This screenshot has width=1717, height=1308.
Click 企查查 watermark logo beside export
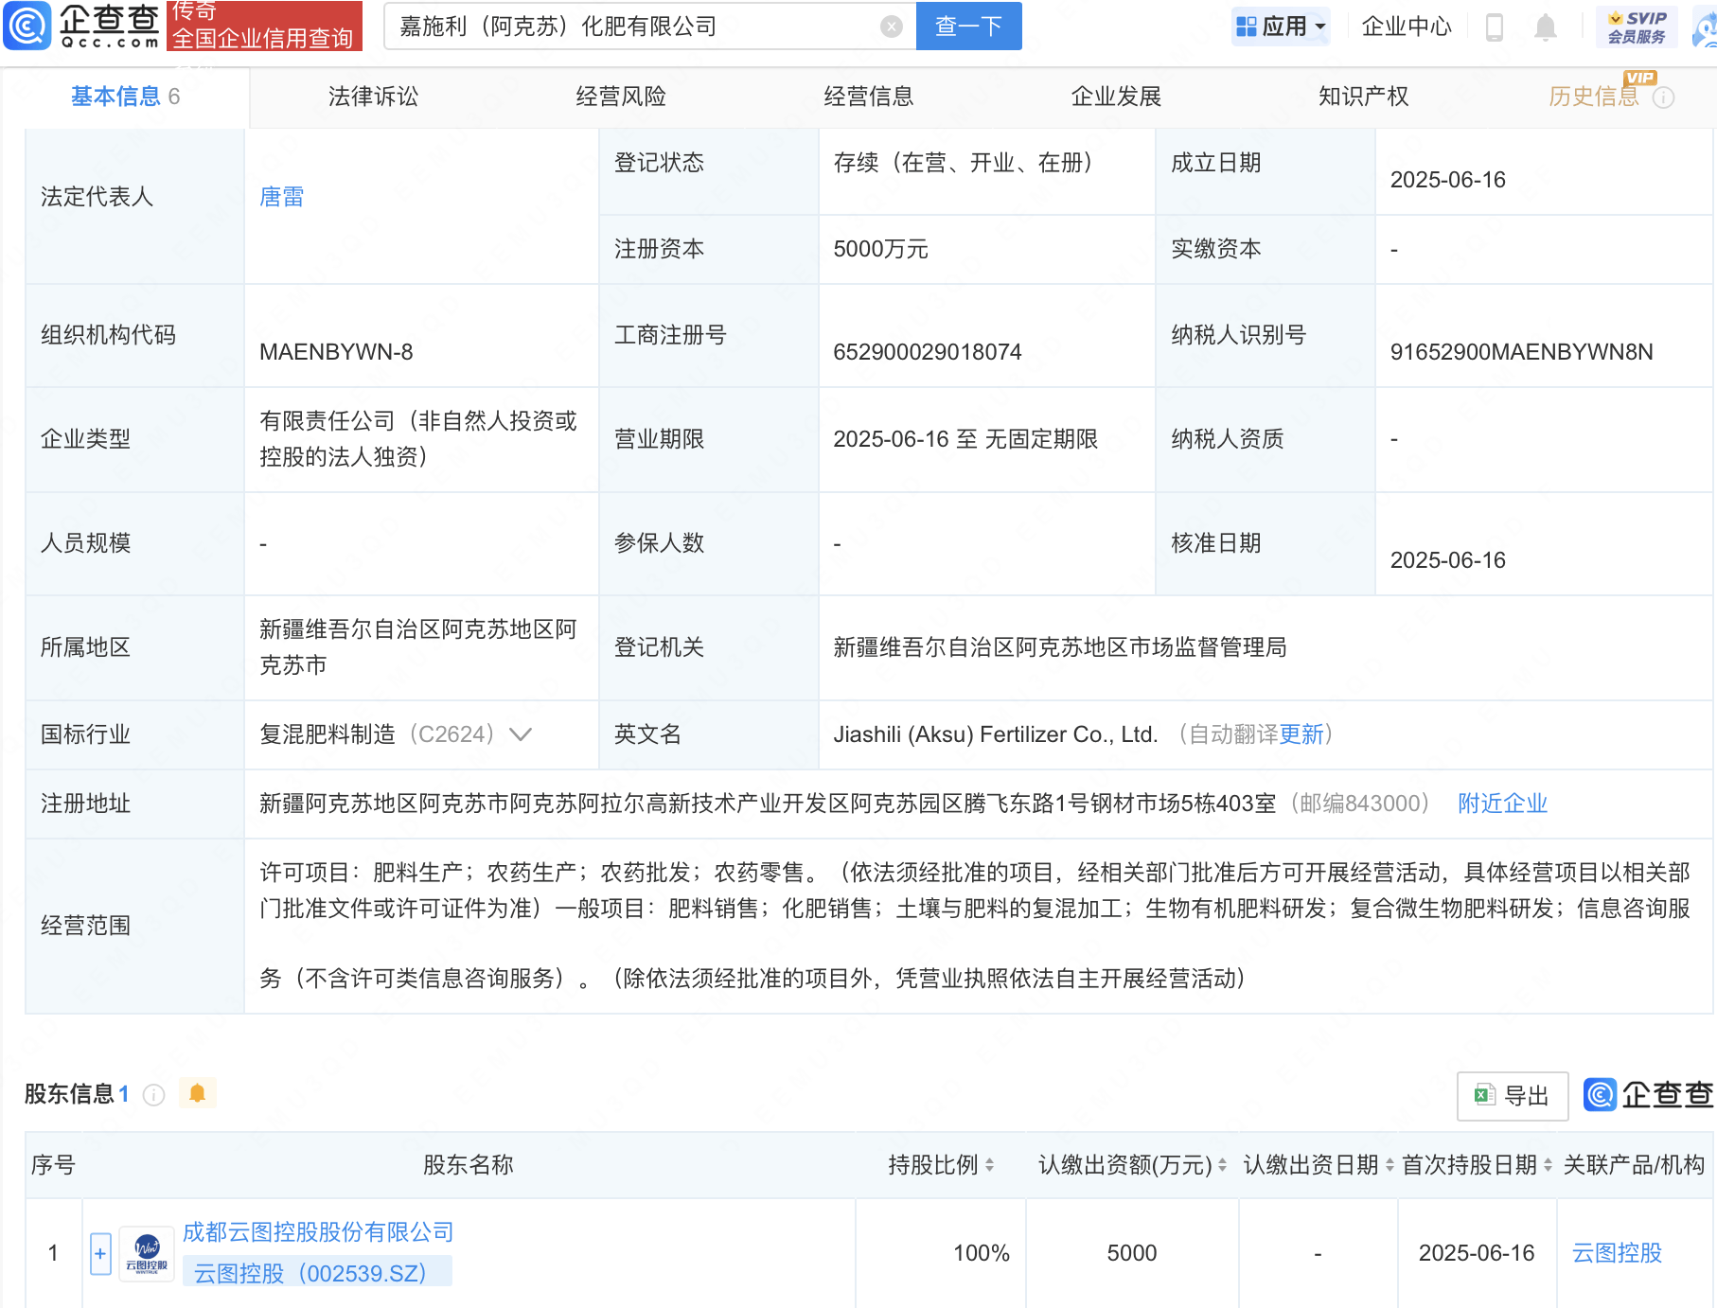(1648, 1095)
